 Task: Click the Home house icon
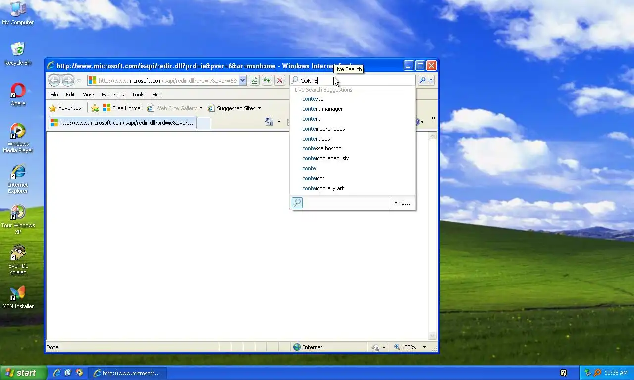[269, 122]
